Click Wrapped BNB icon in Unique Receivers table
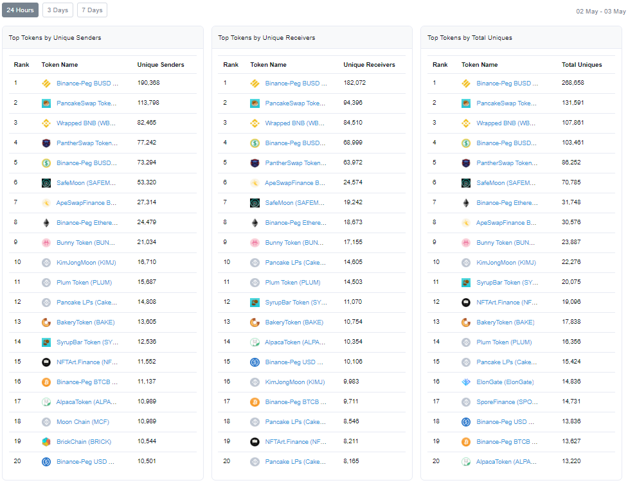This screenshot has height=485, width=628. click(255, 123)
